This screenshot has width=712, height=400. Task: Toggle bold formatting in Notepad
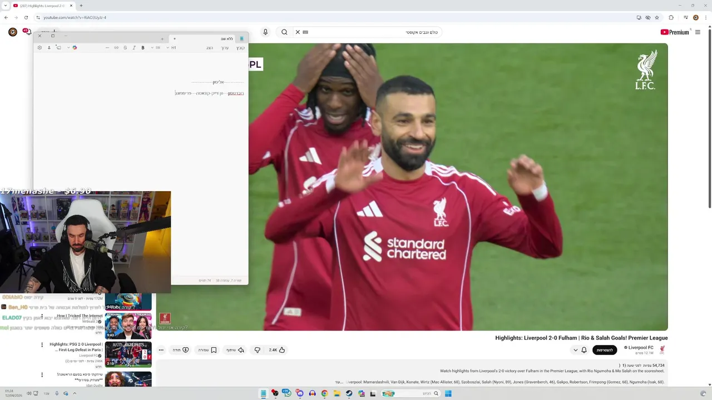tap(143, 48)
